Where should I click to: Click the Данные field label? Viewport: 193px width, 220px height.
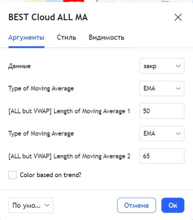[20, 66]
